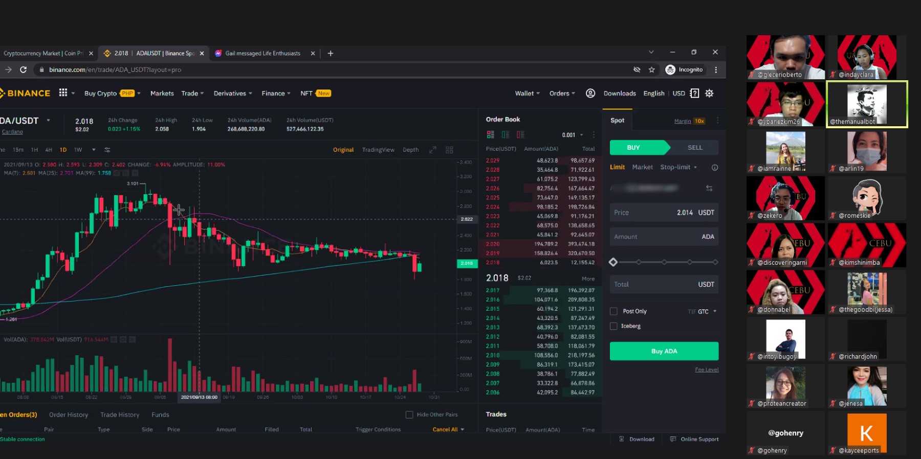
Task: Expand the Trade menu
Action: 192,93
